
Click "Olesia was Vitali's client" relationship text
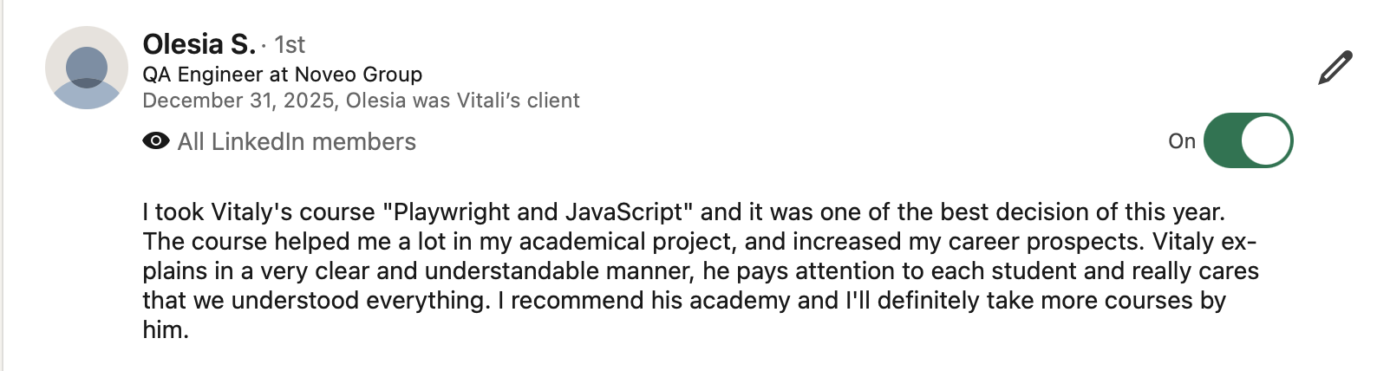[463, 101]
